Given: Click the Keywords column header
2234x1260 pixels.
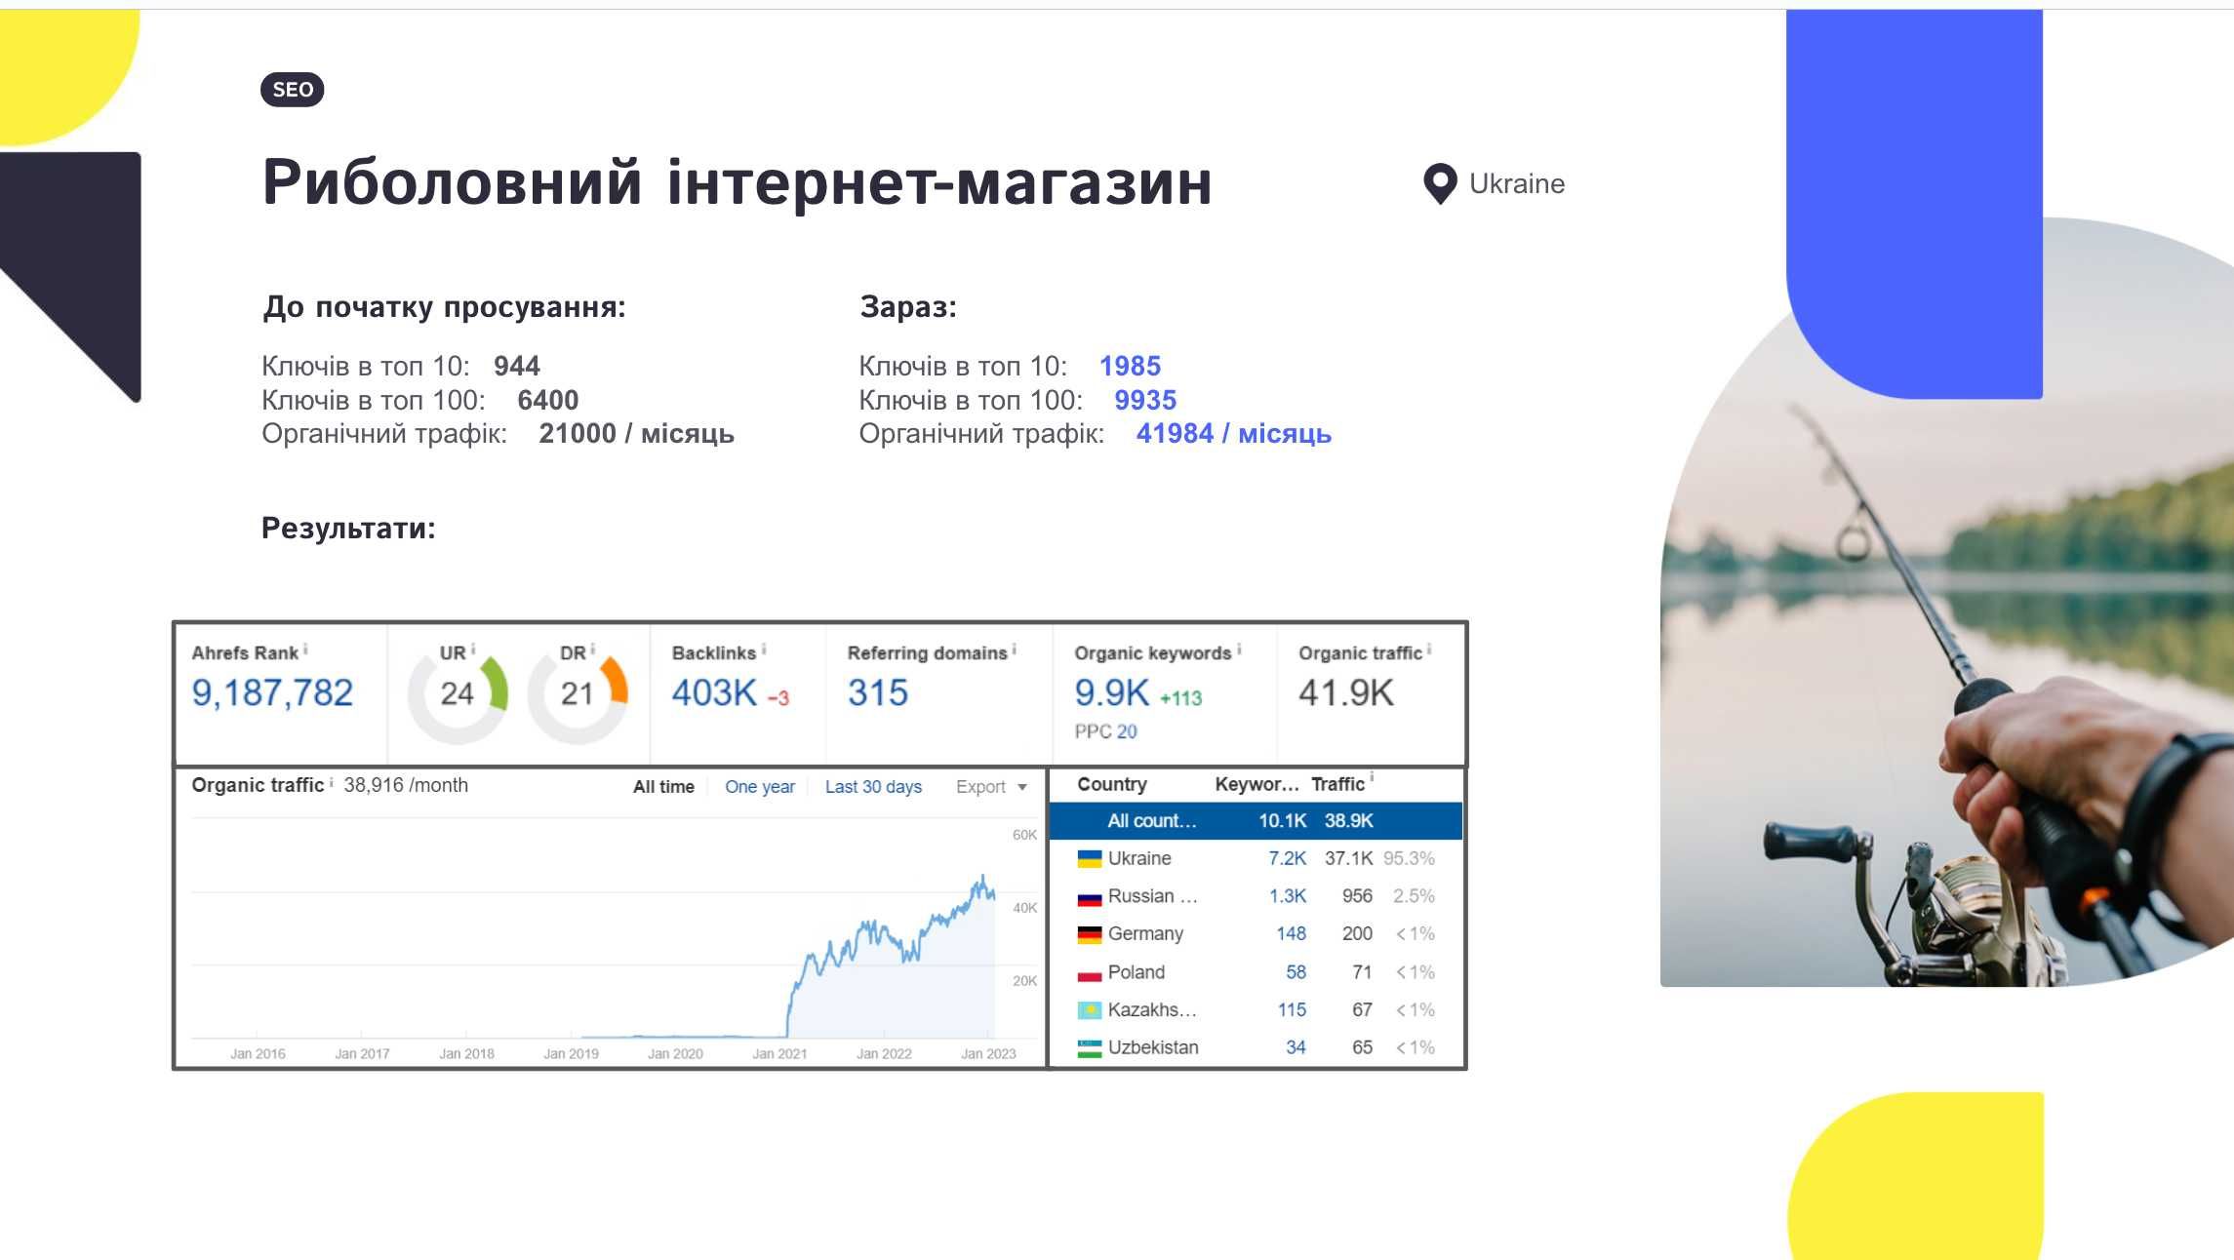Looking at the screenshot, I should point(1257,784).
